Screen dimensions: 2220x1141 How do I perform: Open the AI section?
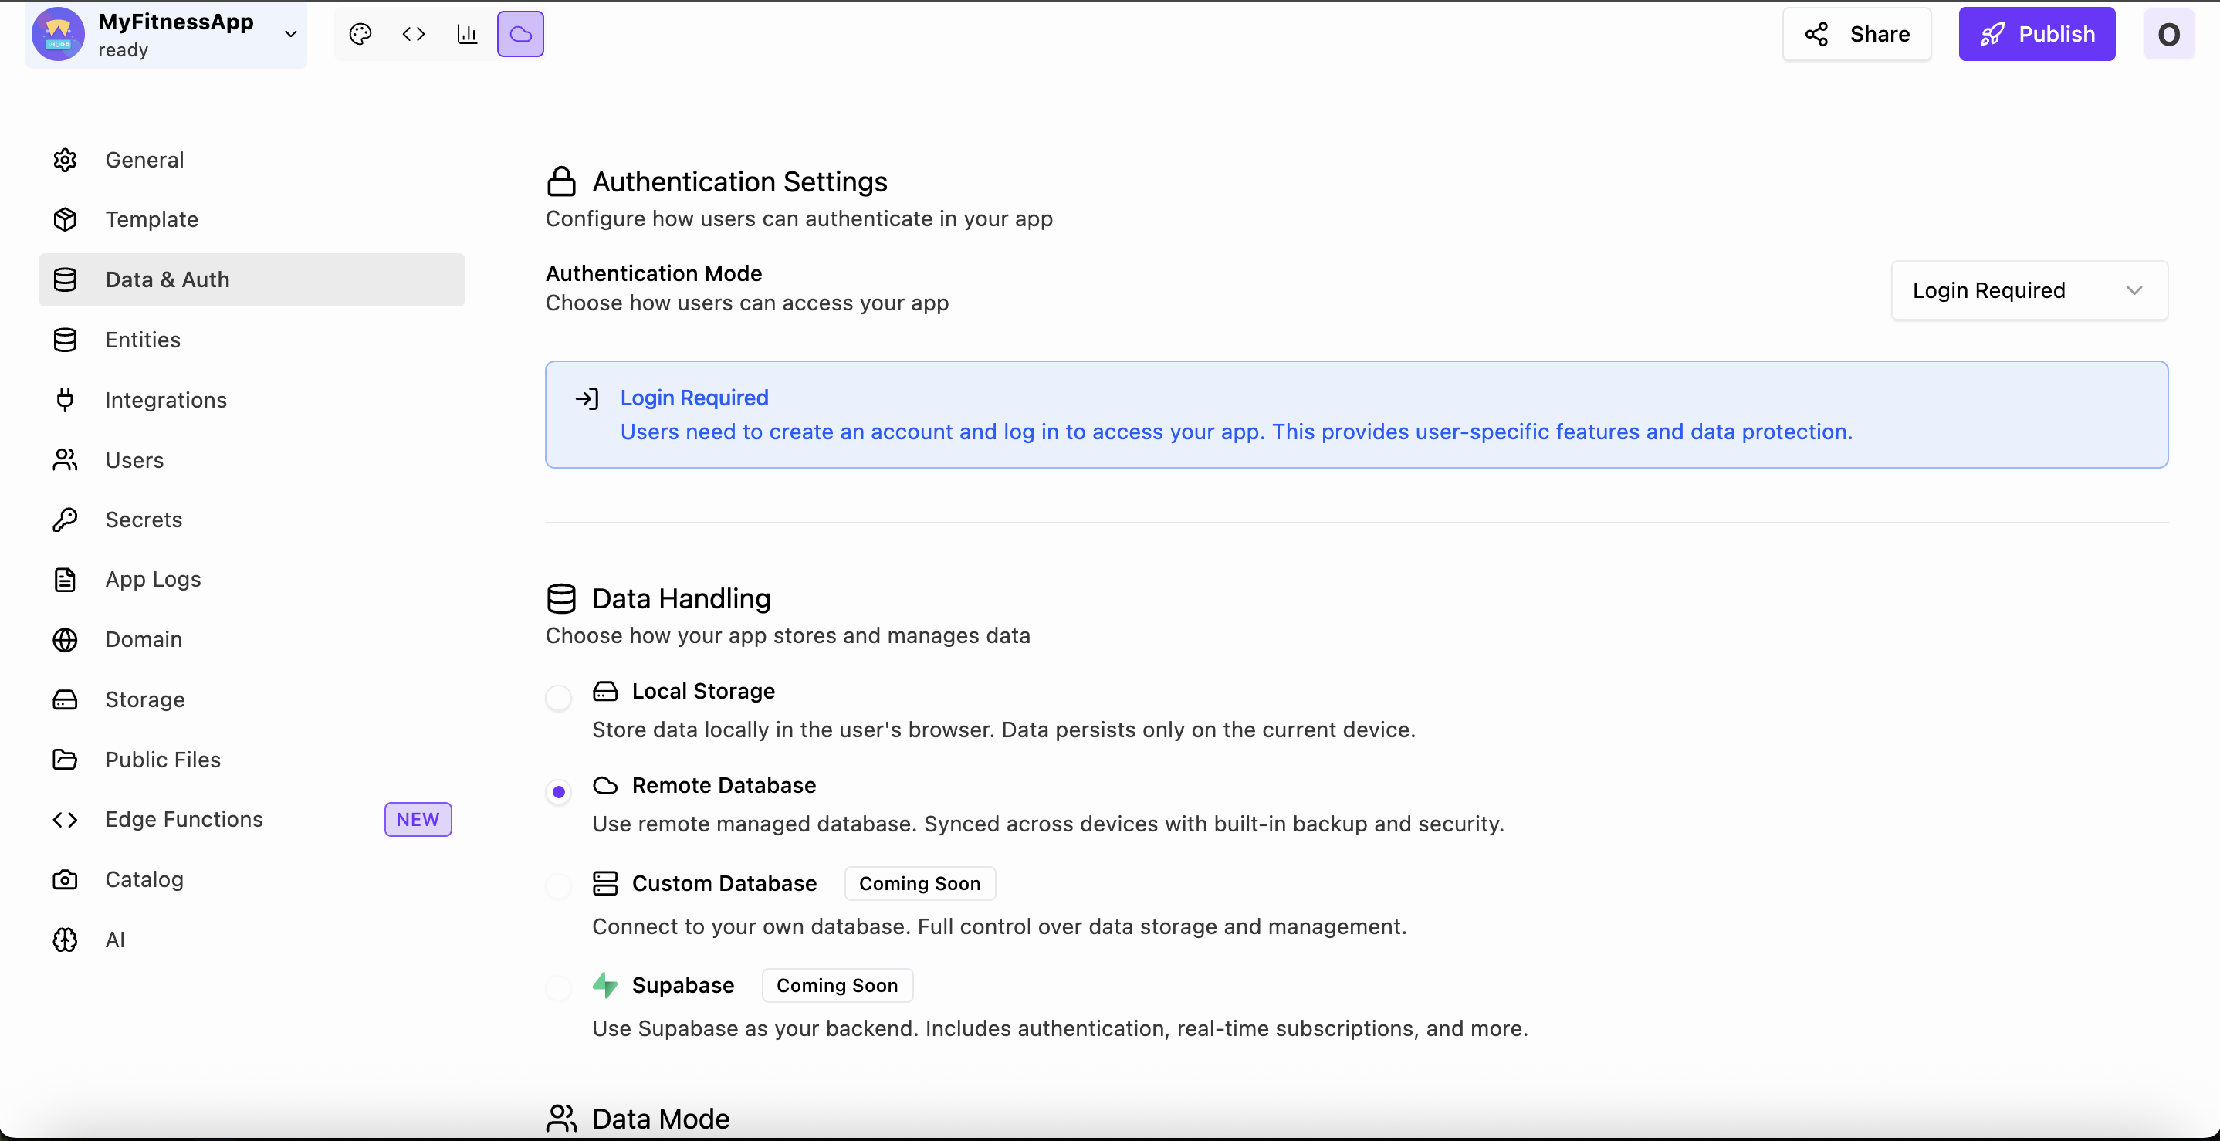tap(116, 940)
